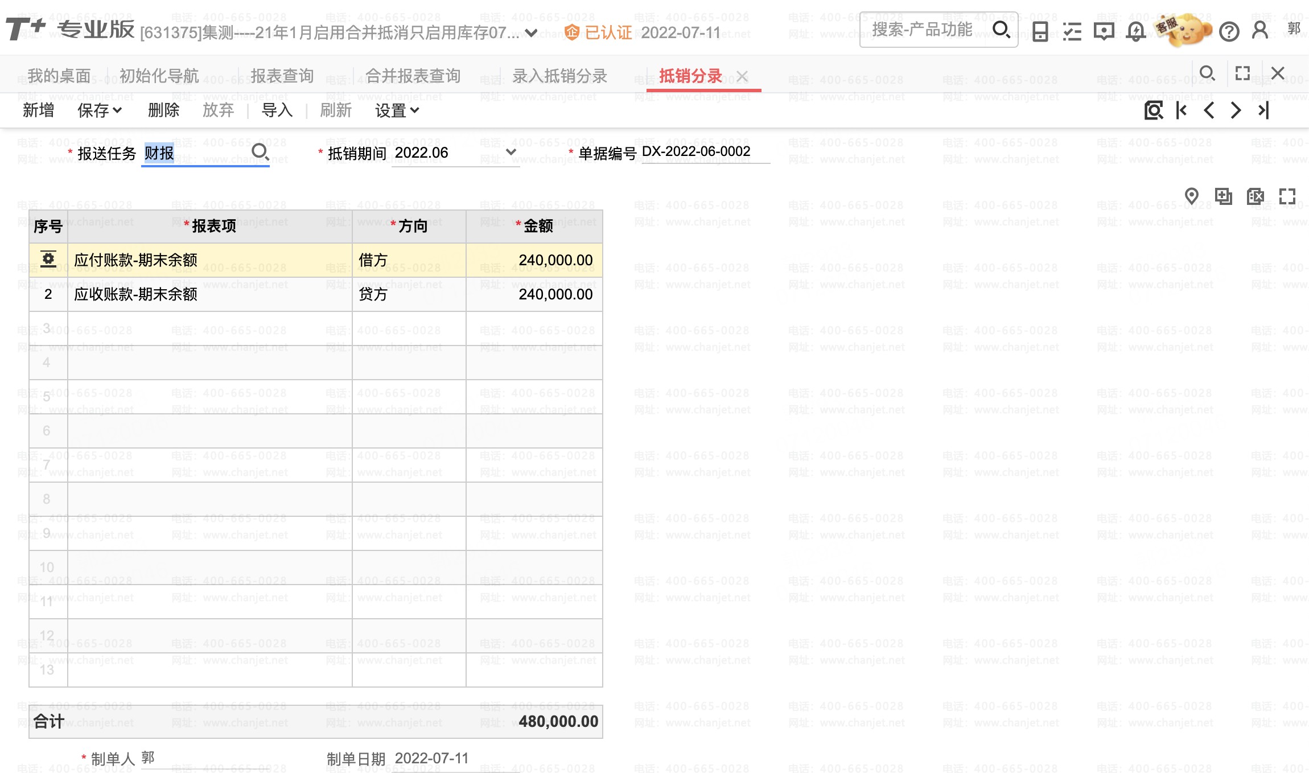
Task: Click the 刷新 button
Action: tap(336, 110)
